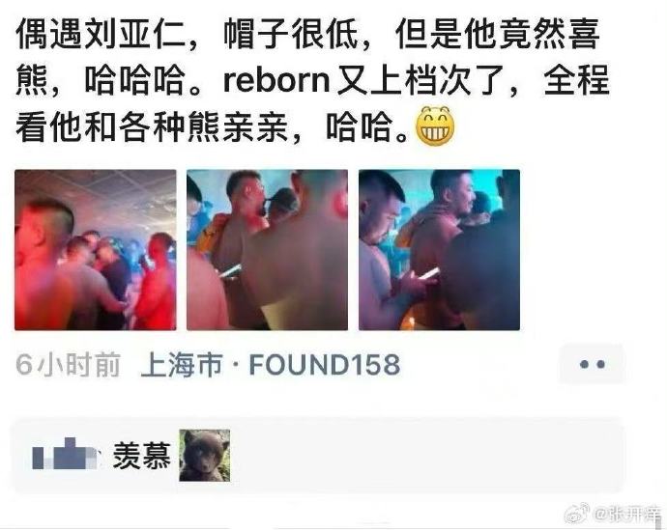Click the @张开幸 watermark text

[x=627, y=514]
